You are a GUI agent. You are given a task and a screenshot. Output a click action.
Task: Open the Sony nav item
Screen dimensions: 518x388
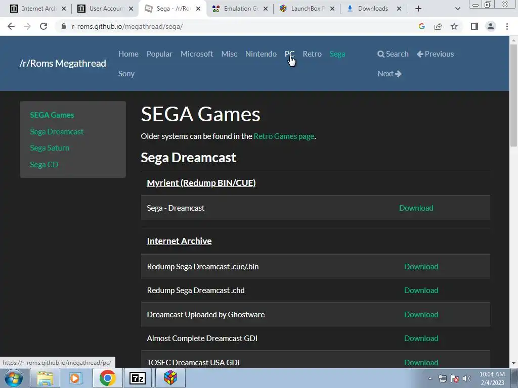tap(126, 74)
